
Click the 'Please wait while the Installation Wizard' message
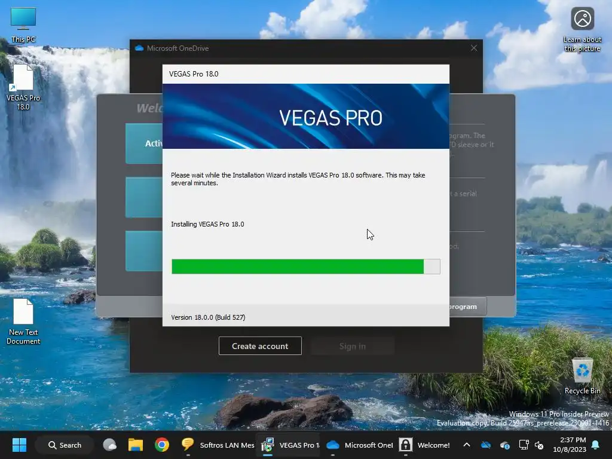[x=298, y=179]
